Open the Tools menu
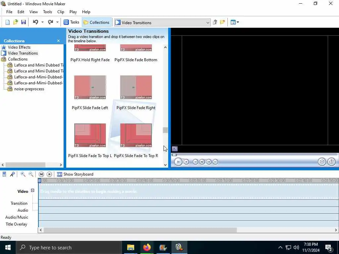This screenshot has height=254, width=339. [x=47, y=12]
